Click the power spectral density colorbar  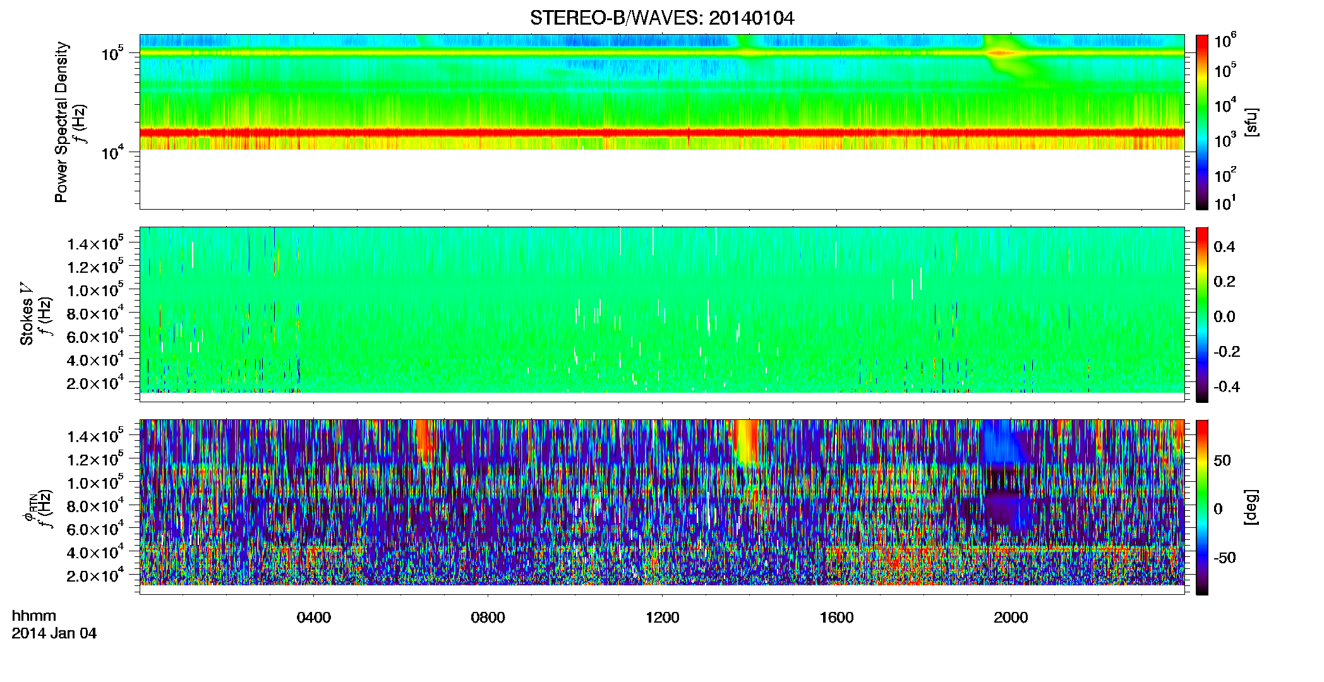pyautogui.click(x=1202, y=122)
